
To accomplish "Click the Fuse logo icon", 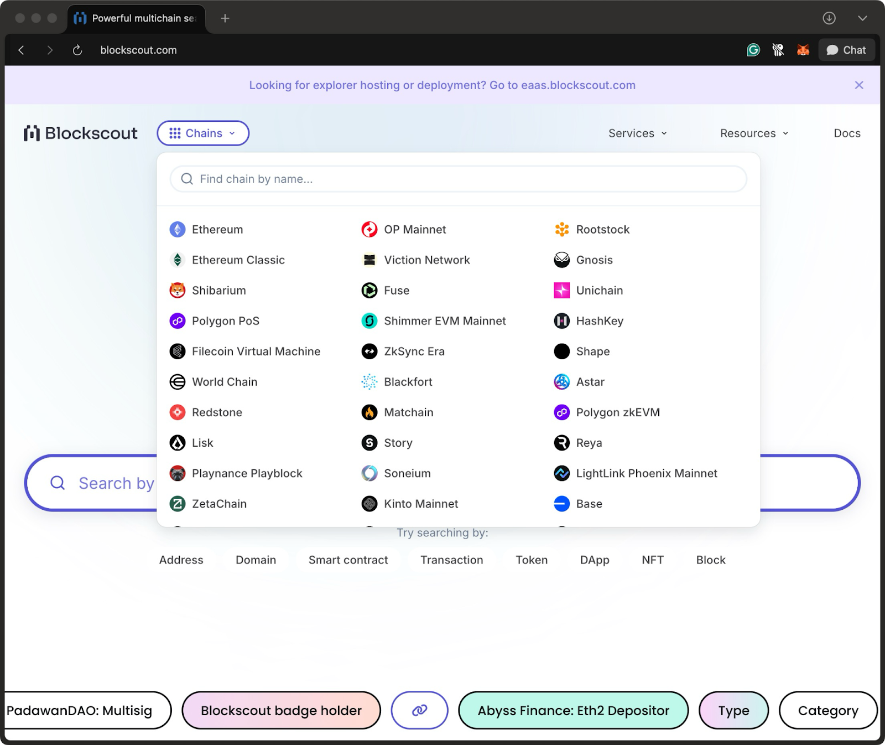I will point(369,291).
